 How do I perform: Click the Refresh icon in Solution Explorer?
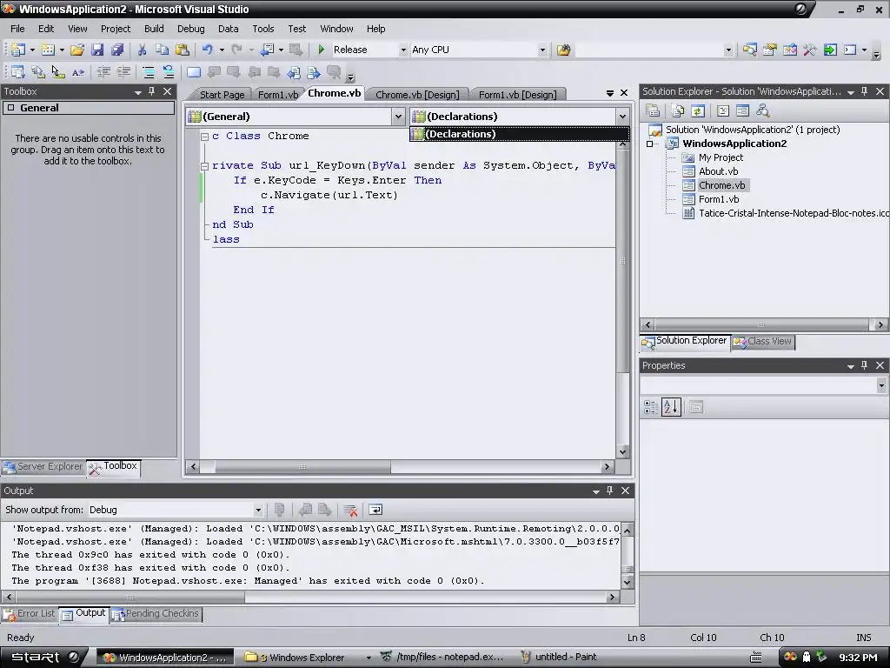pyautogui.click(x=698, y=110)
